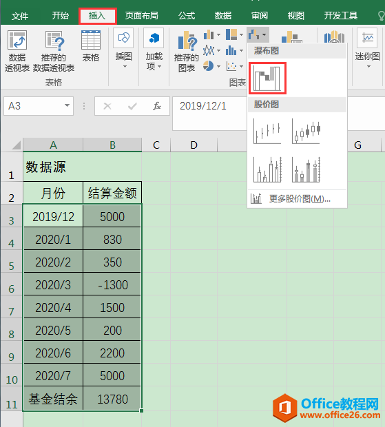Switch to the Formulas (公式) tab
The image size is (385, 427).
[187, 16]
